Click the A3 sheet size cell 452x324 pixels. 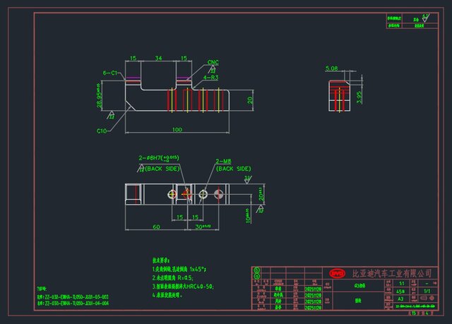(400, 299)
